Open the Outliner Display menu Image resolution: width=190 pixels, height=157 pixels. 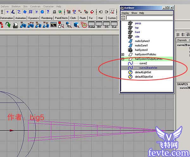pyautogui.click(x=125, y=13)
